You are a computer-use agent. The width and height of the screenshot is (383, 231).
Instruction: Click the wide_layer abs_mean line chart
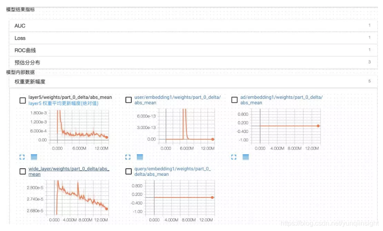click(x=78, y=198)
